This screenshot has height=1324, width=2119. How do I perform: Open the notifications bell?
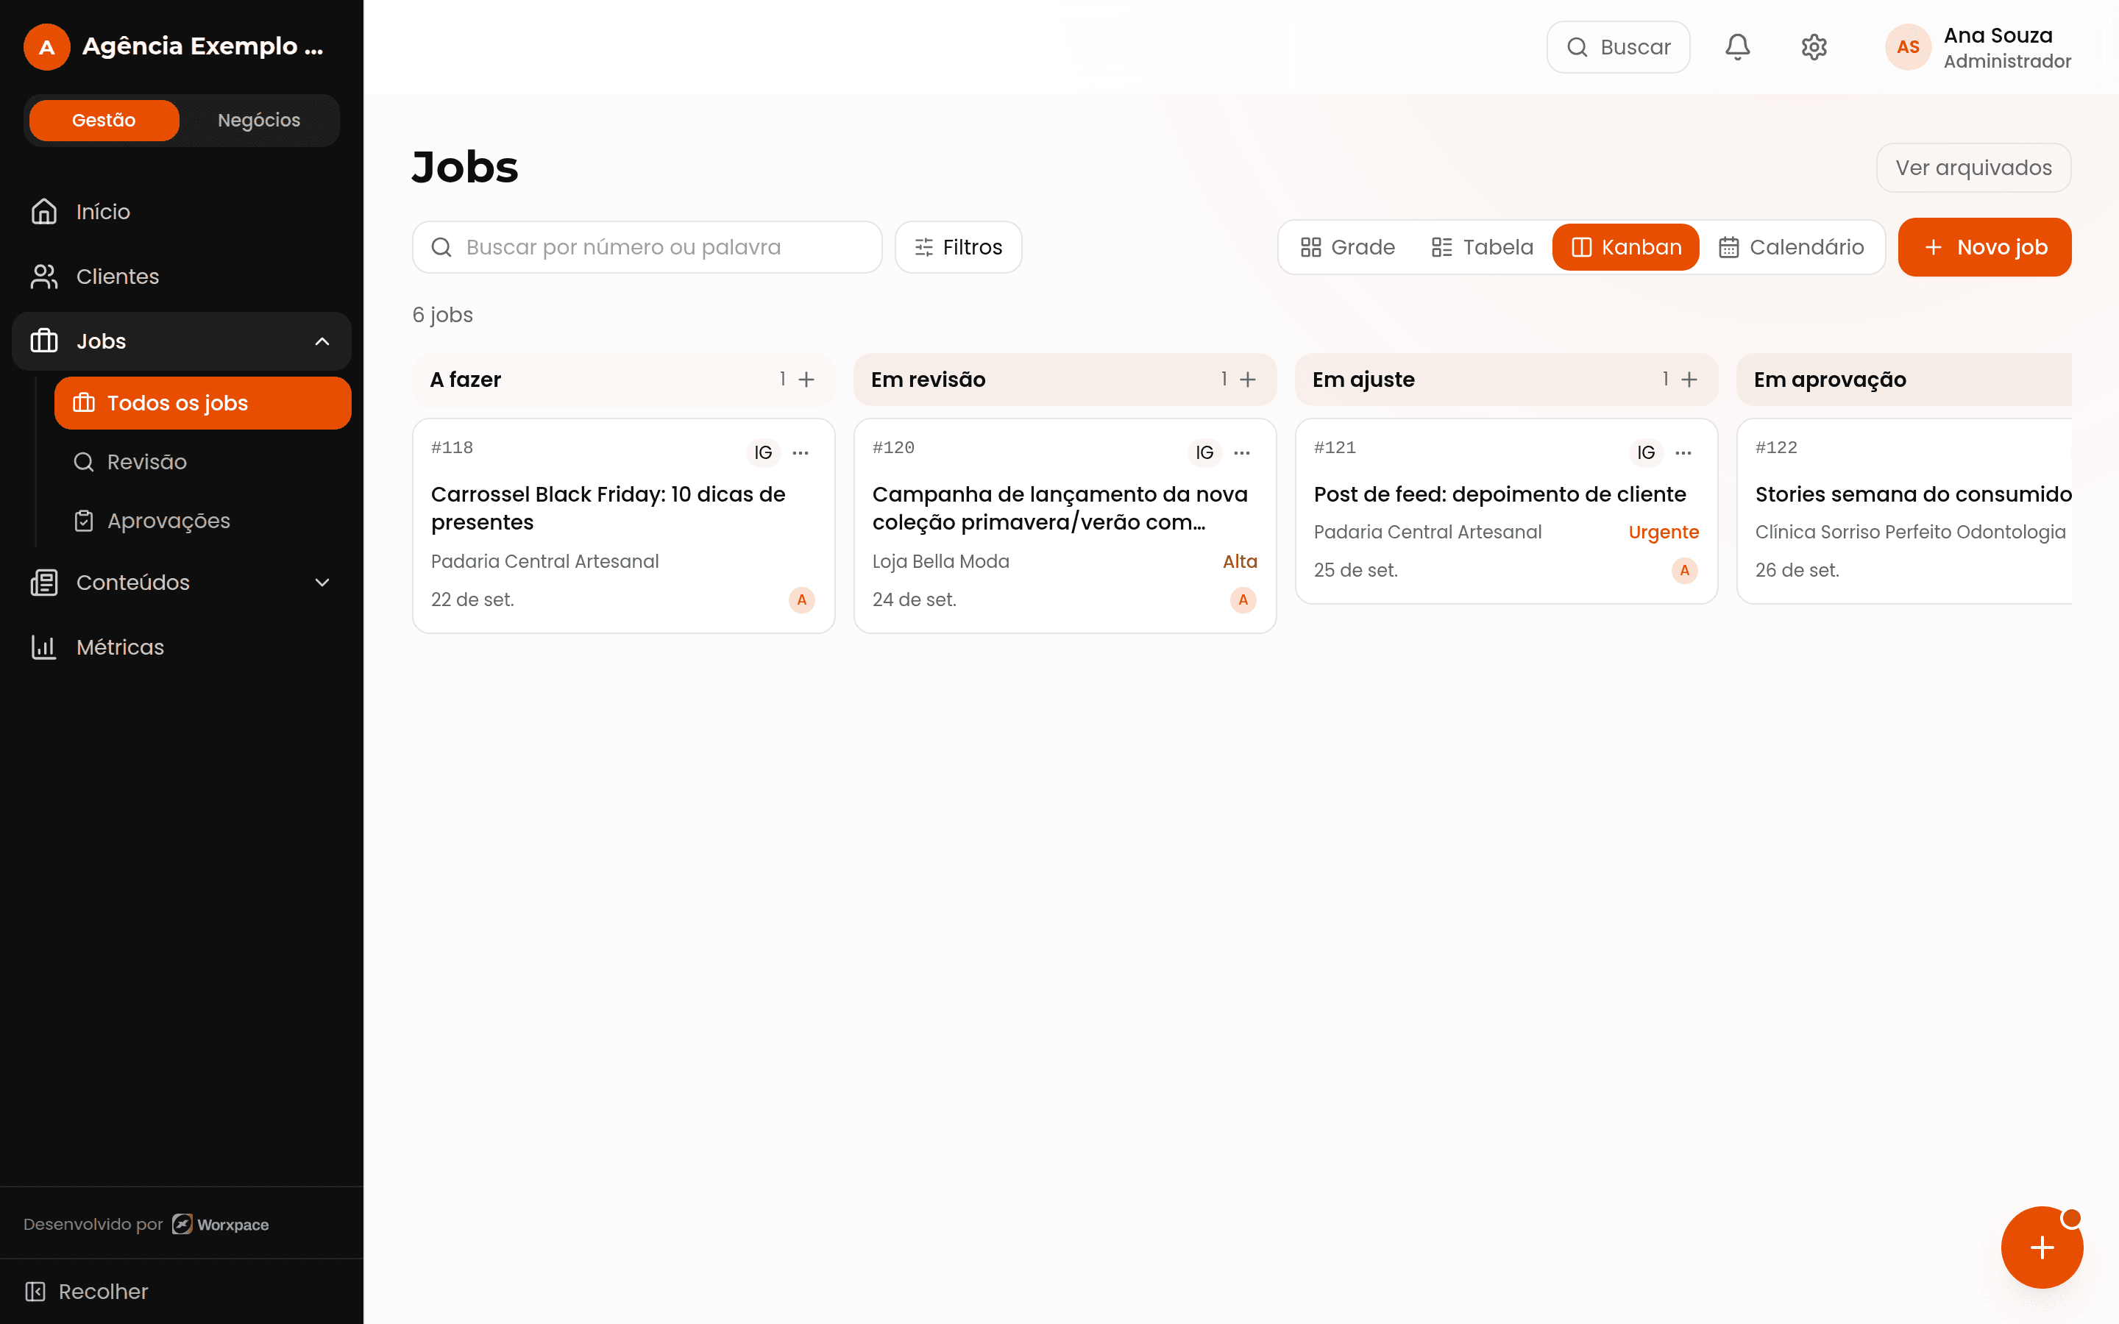[x=1737, y=47]
